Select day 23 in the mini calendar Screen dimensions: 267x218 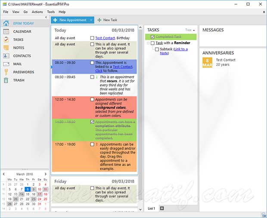[34, 199]
